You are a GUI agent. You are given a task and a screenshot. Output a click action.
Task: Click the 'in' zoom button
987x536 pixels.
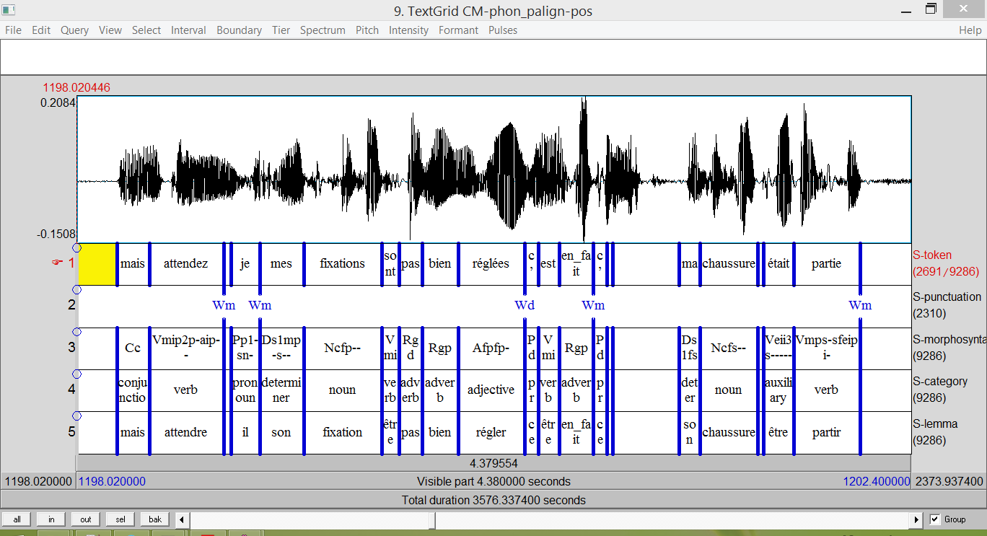pos(51,519)
